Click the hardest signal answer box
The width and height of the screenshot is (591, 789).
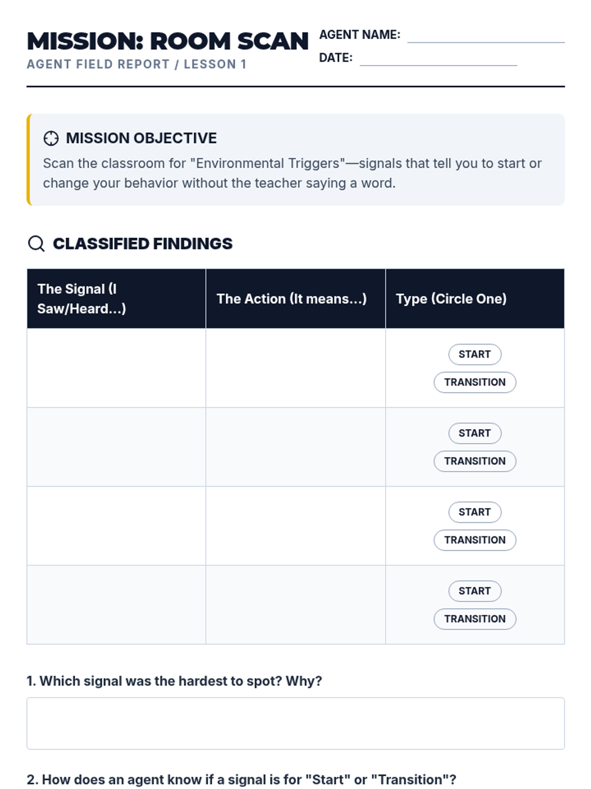295,723
